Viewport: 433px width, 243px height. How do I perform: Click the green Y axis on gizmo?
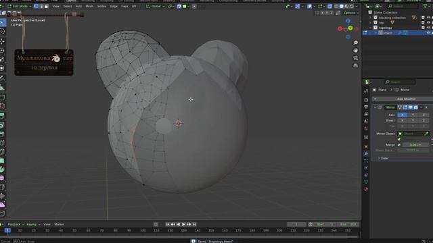[350, 28]
